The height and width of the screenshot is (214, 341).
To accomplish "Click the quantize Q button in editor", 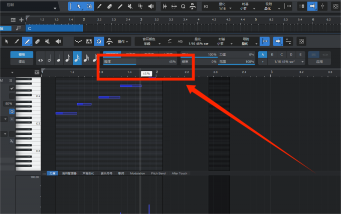I will tap(99, 41).
